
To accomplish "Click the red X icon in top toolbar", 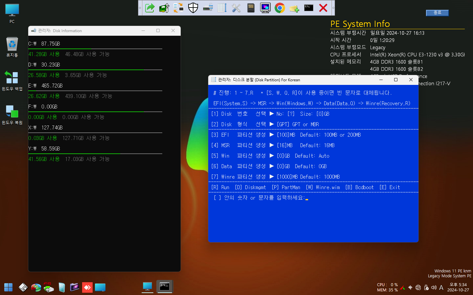I will (x=323, y=8).
